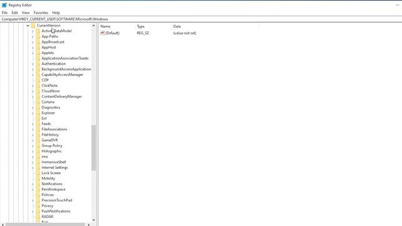Click the tree horizontal scroll right arrow
The image size is (402, 226).
(89, 225)
